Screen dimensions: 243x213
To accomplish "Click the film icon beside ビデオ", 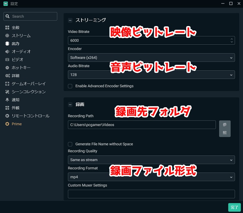I will click(7, 60).
